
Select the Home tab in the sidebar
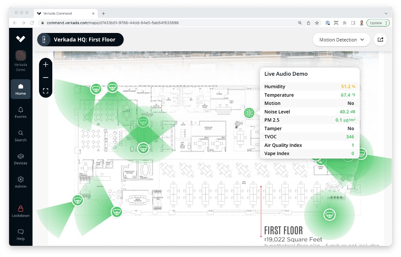point(21,89)
